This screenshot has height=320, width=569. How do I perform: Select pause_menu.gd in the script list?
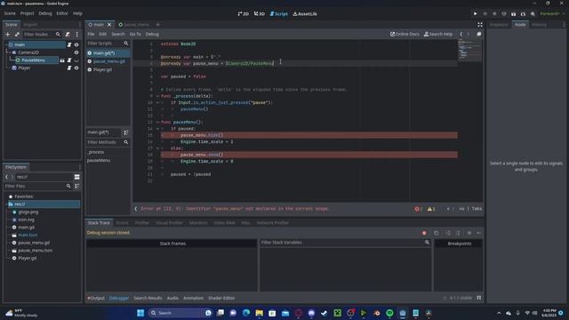click(x=108, y=61)
